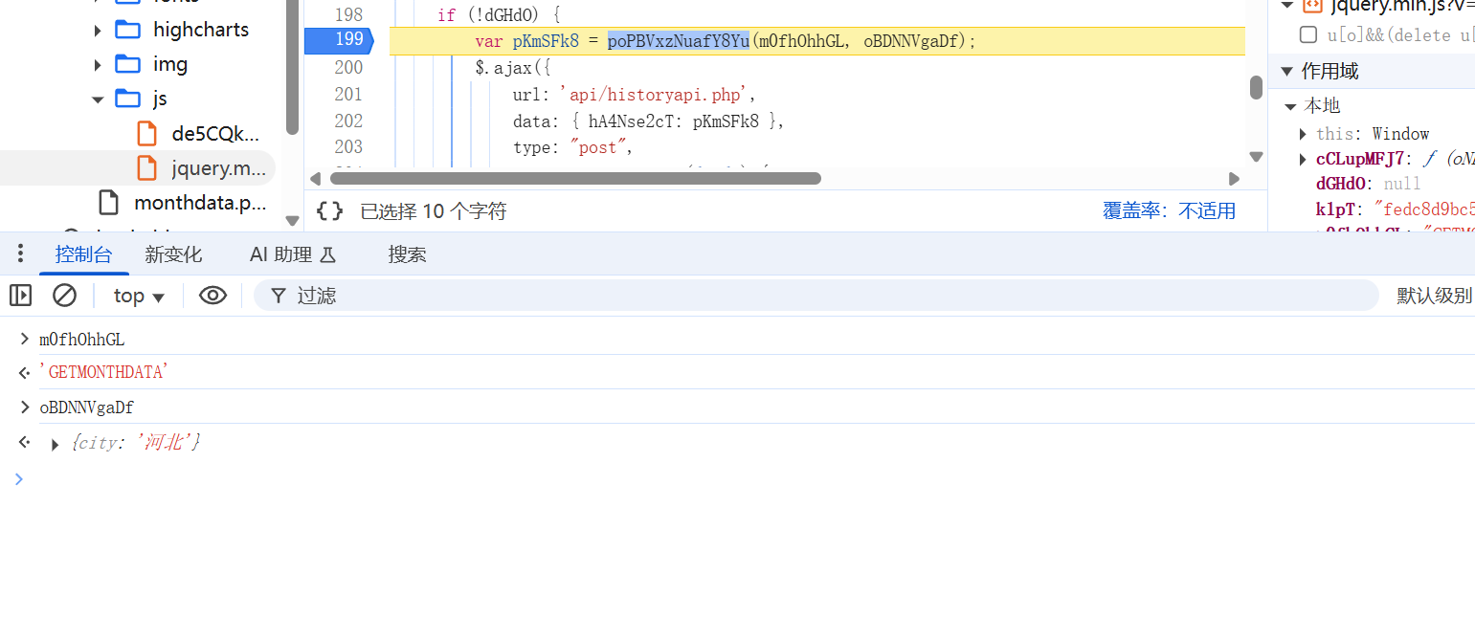Click the jquery.min.js call stack entry
1475x617 pixels.
coord(1388,6)
